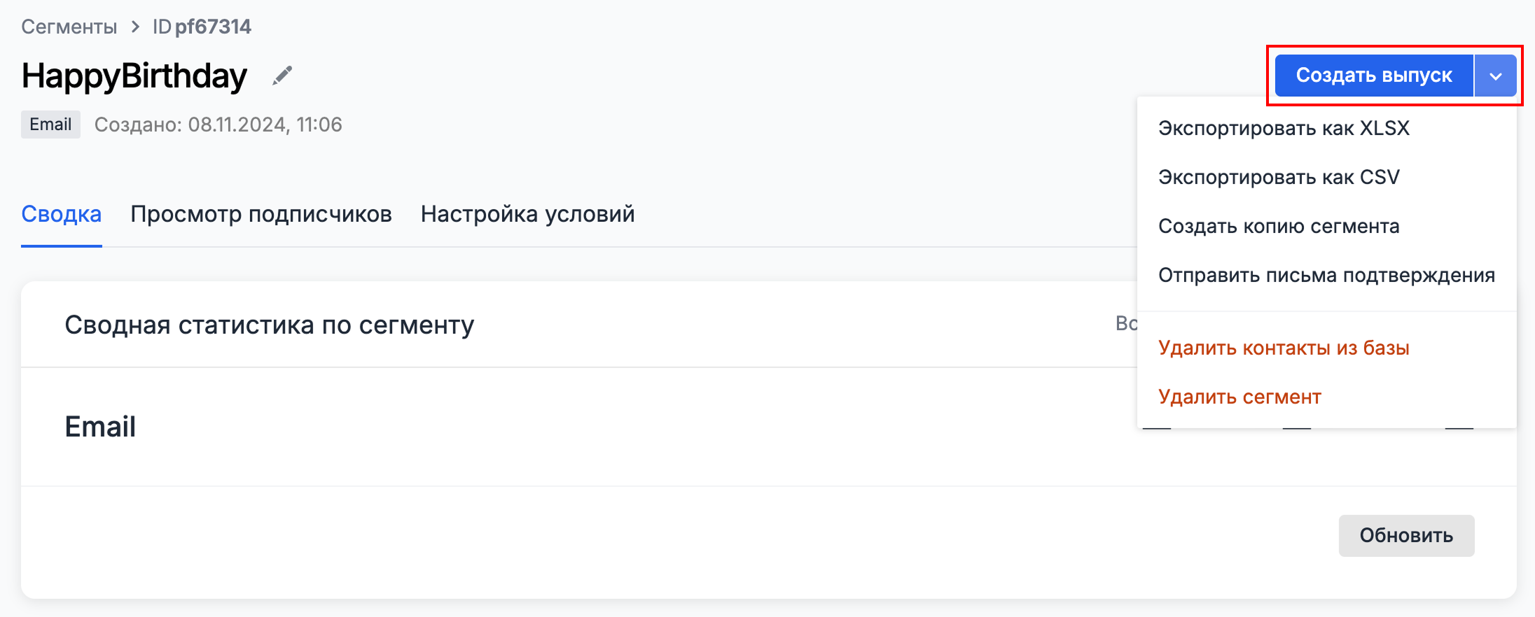Image resolution: width=1535 pixels, height=617 pixels.
Task: Click the Email channel tag
Action: click(50, 125)
